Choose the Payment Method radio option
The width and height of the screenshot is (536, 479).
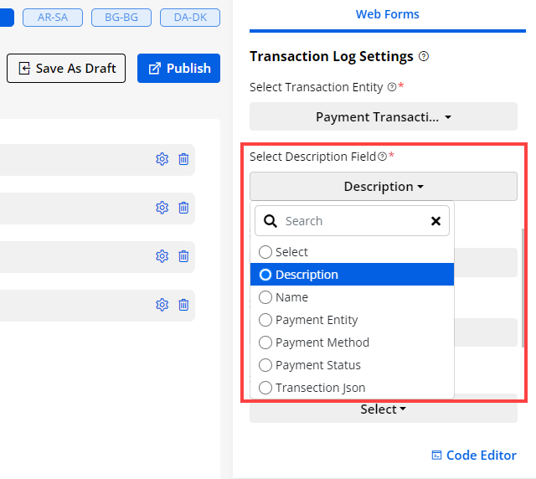pyautogui.click(x=265, y=343)
